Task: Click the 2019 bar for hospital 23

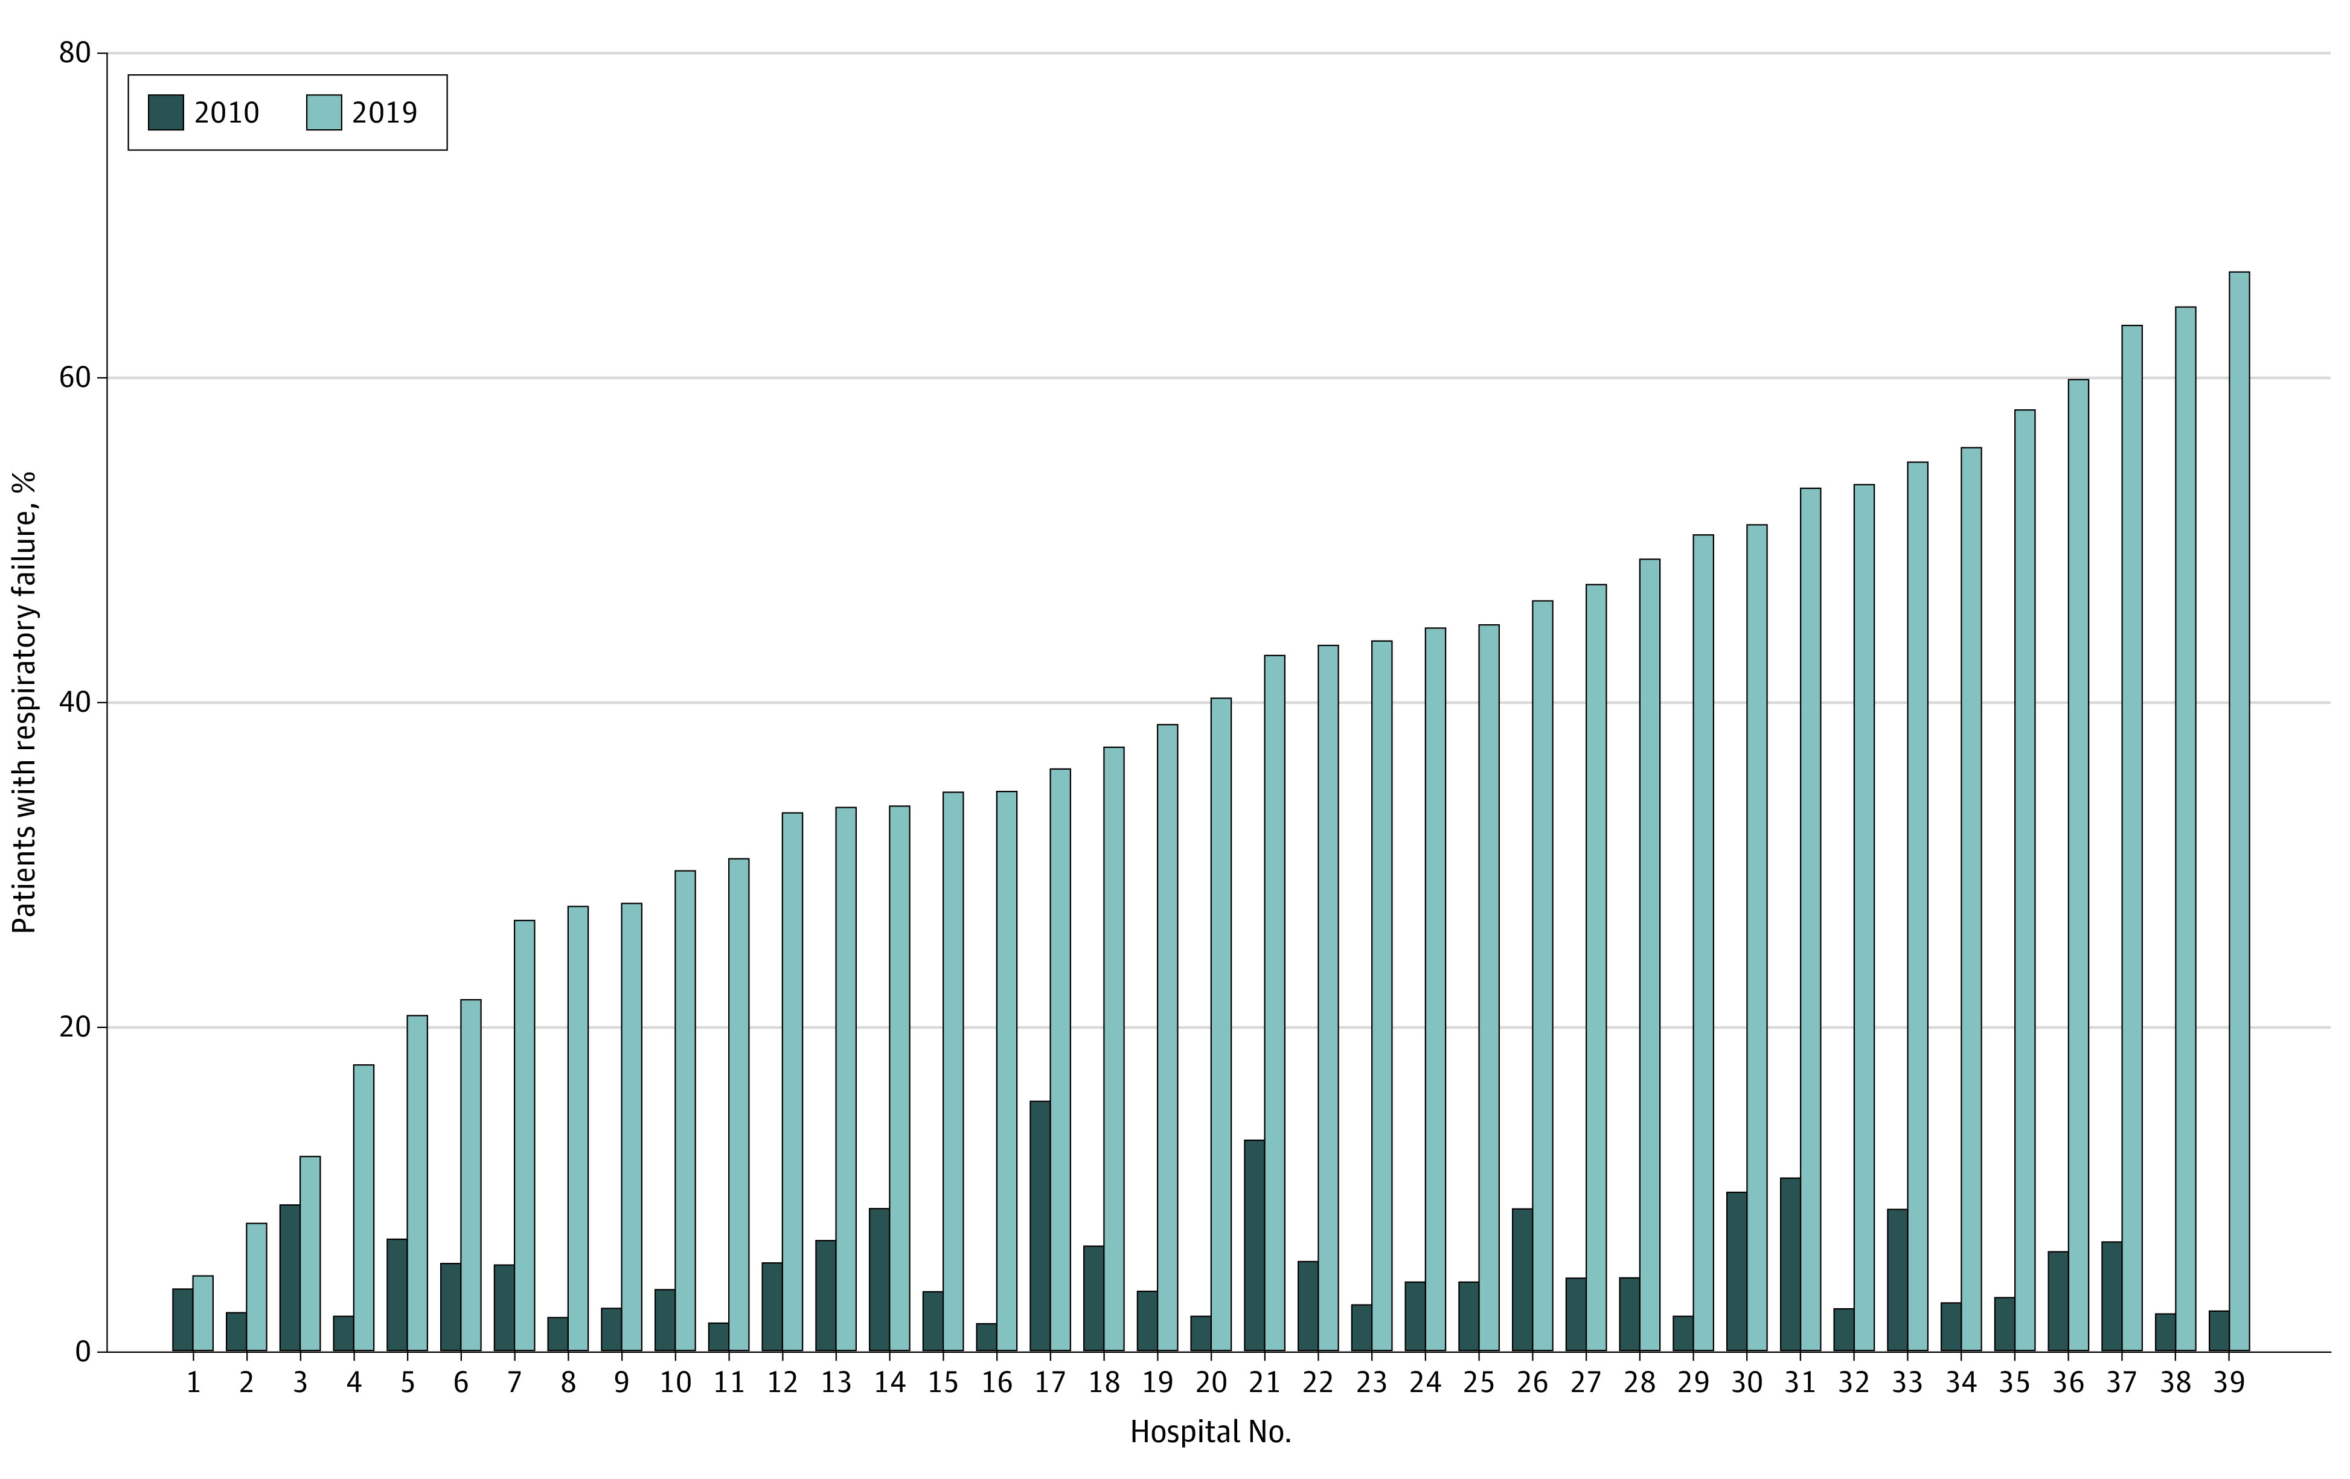Action: coord(1382,996)
